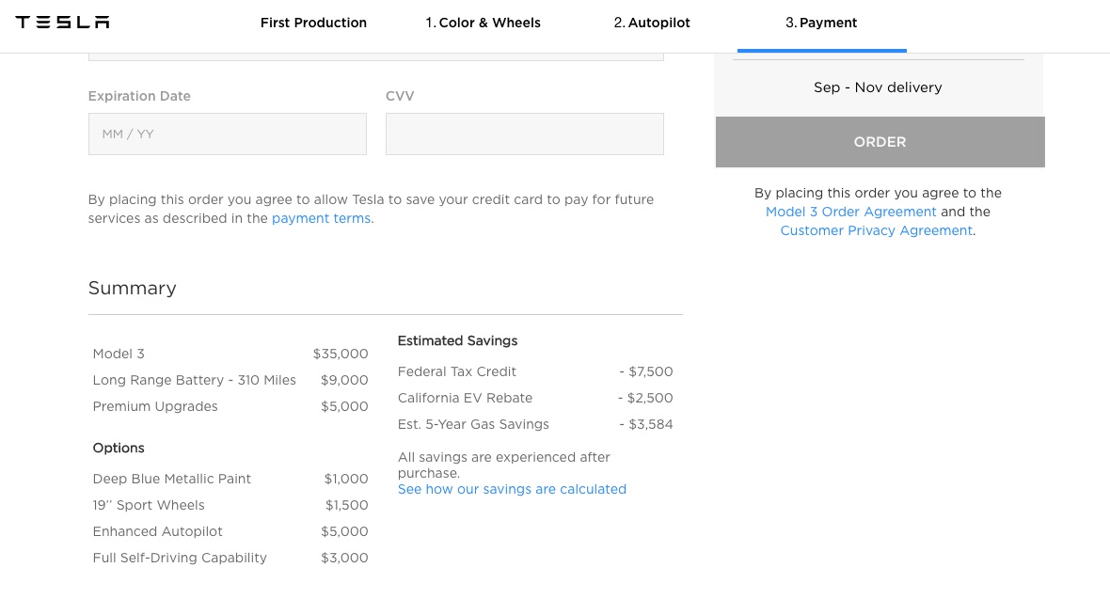Click the Options subheading
This screenshot has height=599, width=1110.
pos(119,449)
